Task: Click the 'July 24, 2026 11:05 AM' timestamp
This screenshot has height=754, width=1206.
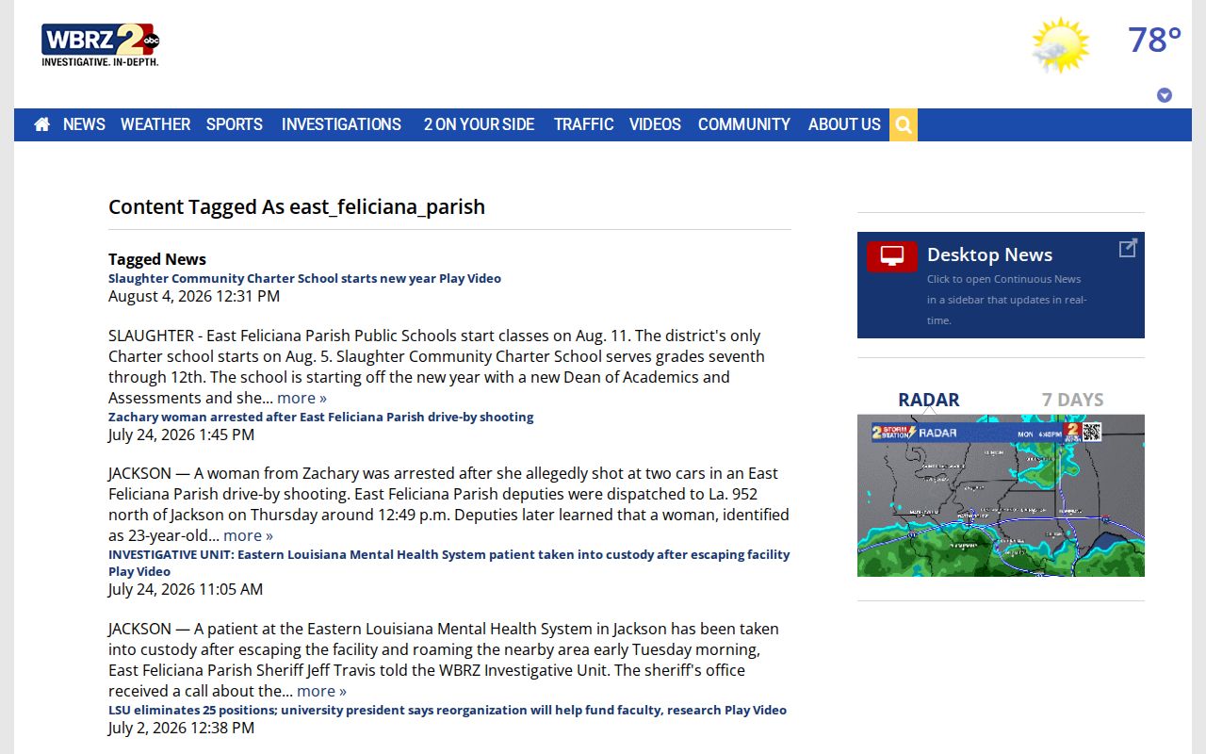Action: [186, 589]
